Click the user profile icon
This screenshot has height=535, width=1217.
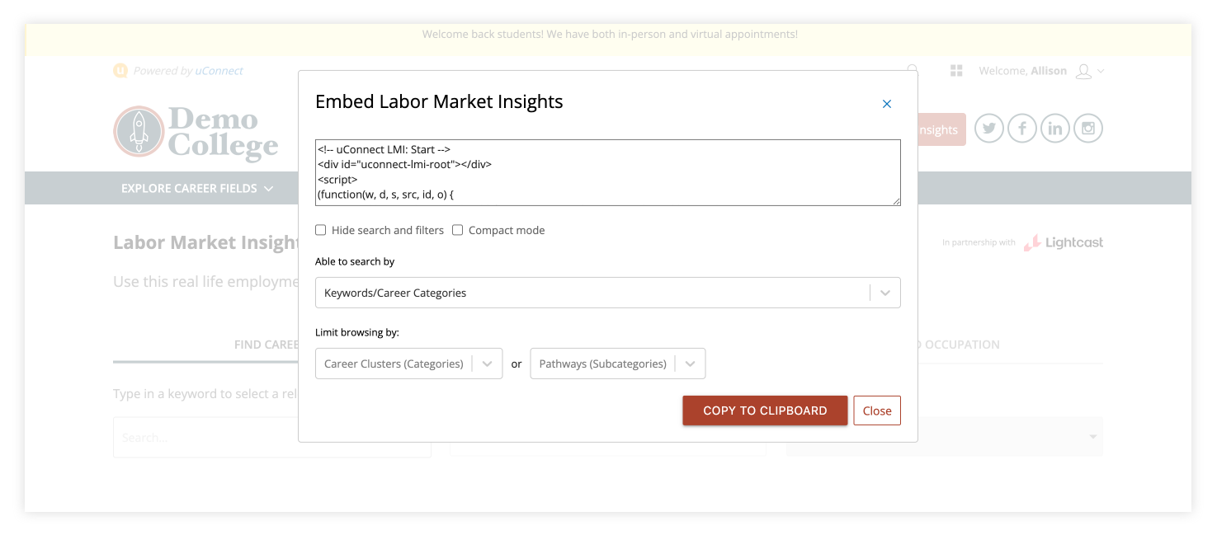click(1083, 72)
